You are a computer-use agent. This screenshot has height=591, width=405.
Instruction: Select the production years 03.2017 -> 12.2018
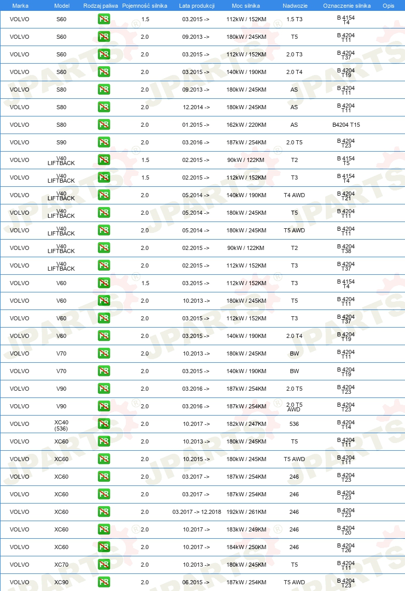(x=197, y=512)
